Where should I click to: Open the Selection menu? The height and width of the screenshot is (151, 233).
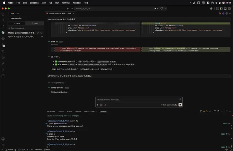[x=34, y=3]
